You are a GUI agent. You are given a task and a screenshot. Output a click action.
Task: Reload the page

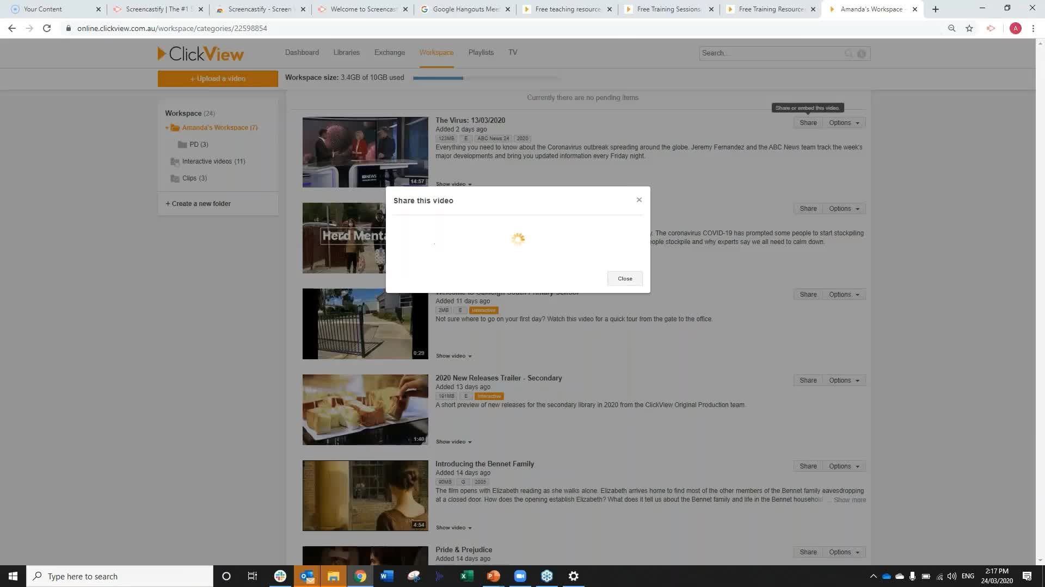tap(47, 28)
